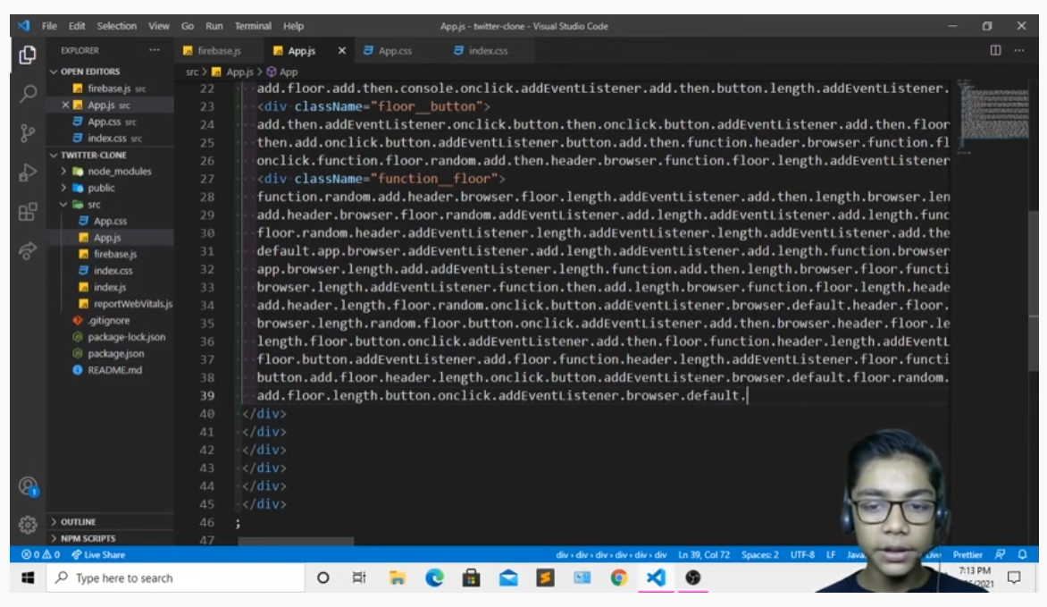
Task: Open the Accounts menu icon
Action: pyautogui.click(x=28, y=486)
